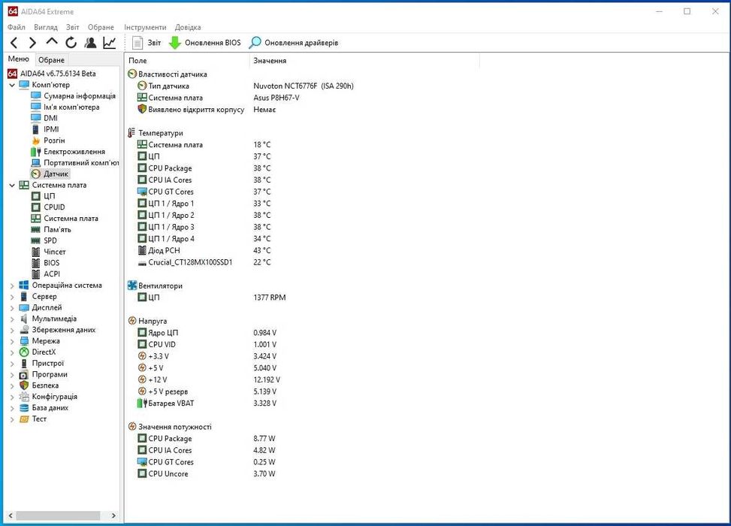This screenshot has height=526, width=731.
Task: Click the Напруга voltage section icon
Action: (132, 321)
